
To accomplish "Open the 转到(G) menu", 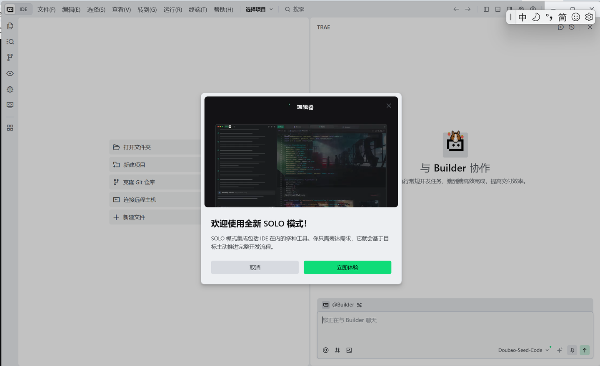I will (147, 9).
